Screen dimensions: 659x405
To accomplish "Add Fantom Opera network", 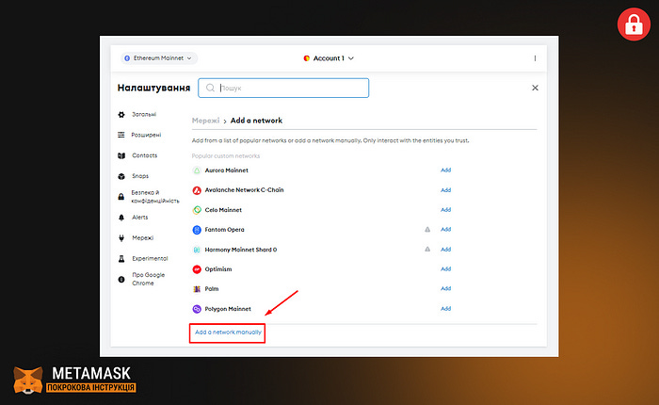I will [x=445, y=230].
